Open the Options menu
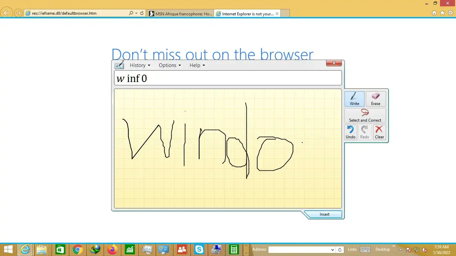Image resolution: width=456 pixels, height=256 pixels. tap(170, 65)
